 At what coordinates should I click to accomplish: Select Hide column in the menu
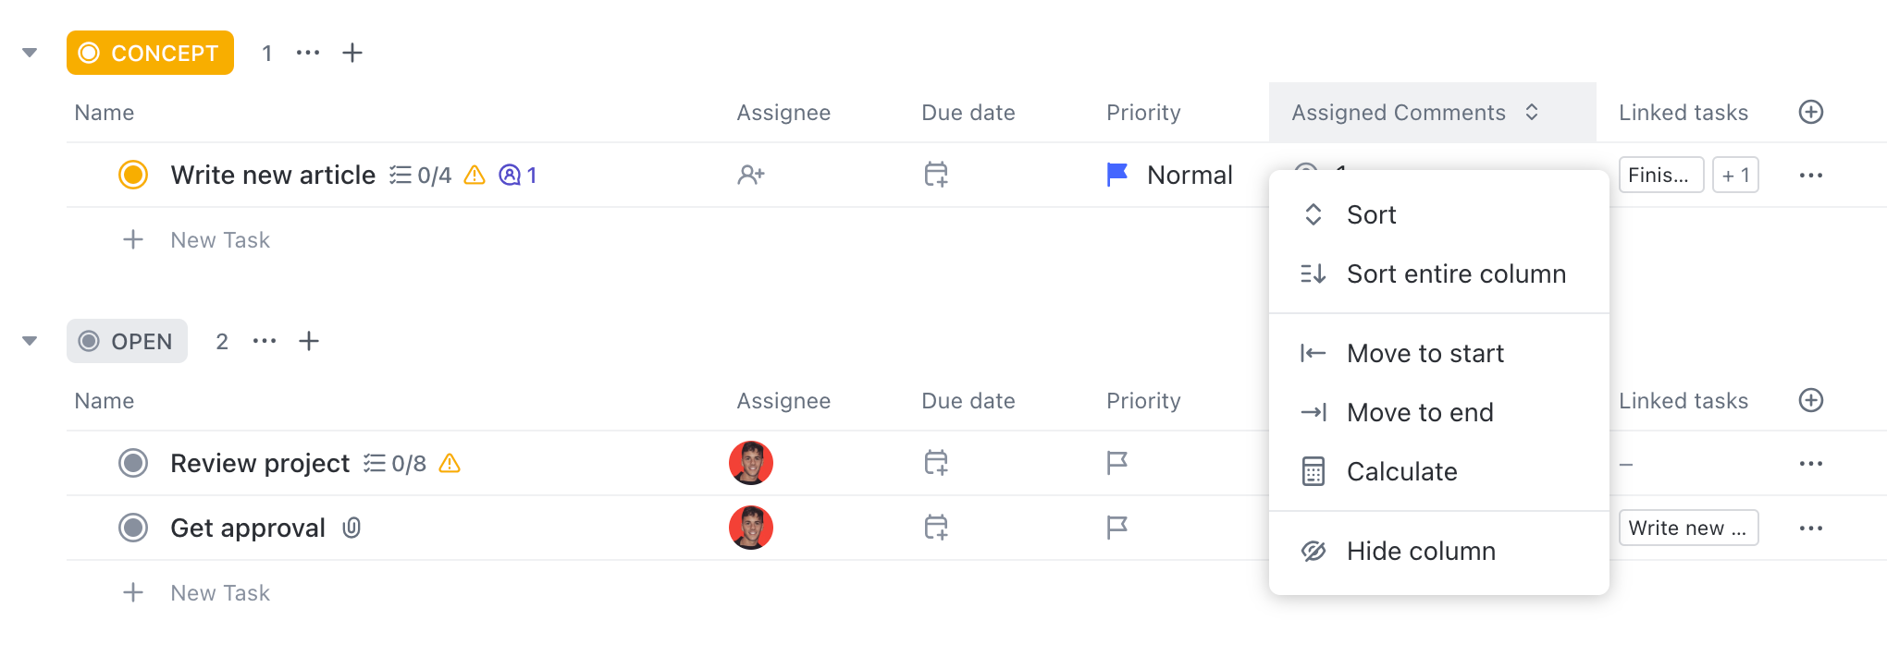pos(1420,552)
